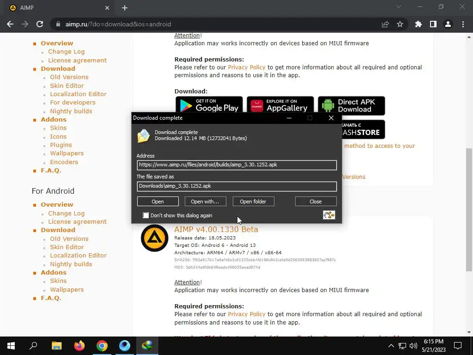This screenshot has height=355, width=473.
Task: Open For Android F.A.Q. link
Action: tap(51, 298)
